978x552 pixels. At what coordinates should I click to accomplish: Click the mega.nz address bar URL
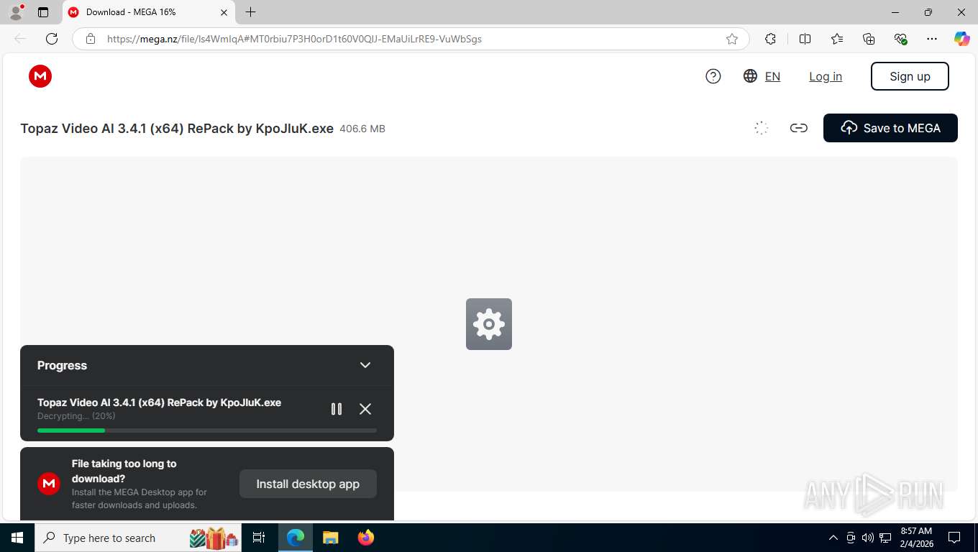click(x=294, y=39)
